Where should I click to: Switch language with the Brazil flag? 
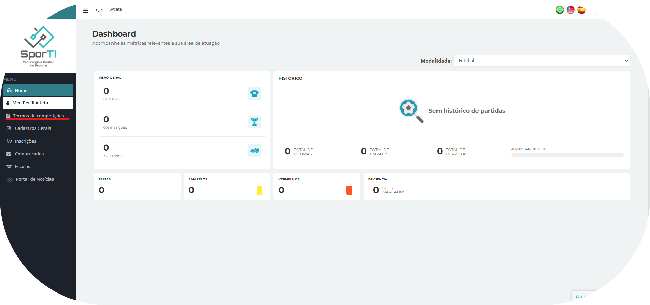560,10
